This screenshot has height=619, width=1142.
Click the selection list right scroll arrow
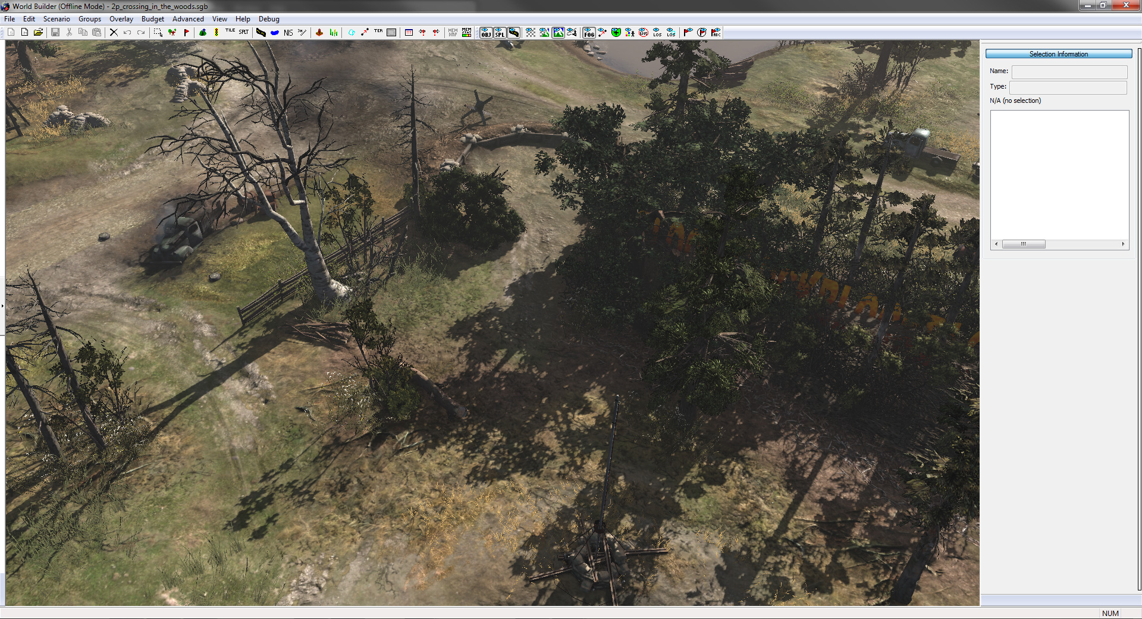1123,244
